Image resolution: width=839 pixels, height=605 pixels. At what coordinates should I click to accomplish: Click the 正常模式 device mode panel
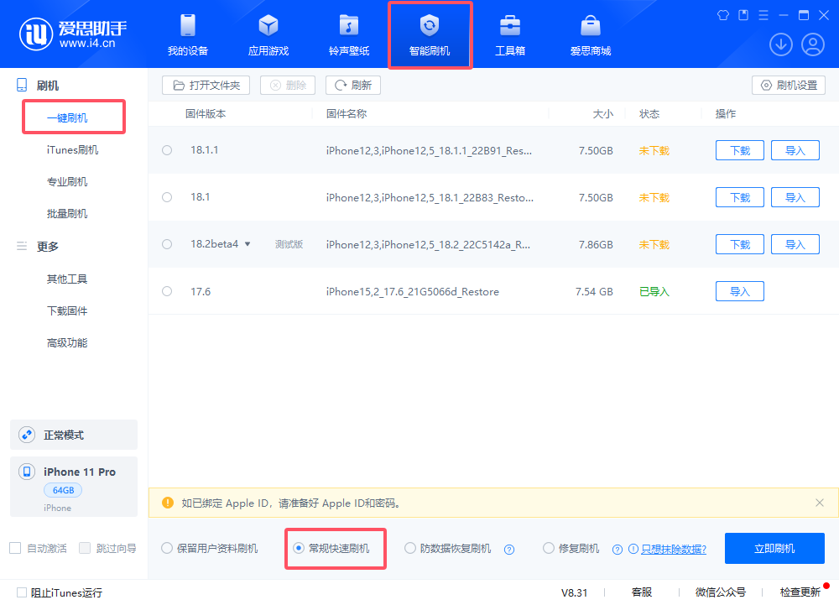point(74,435)
